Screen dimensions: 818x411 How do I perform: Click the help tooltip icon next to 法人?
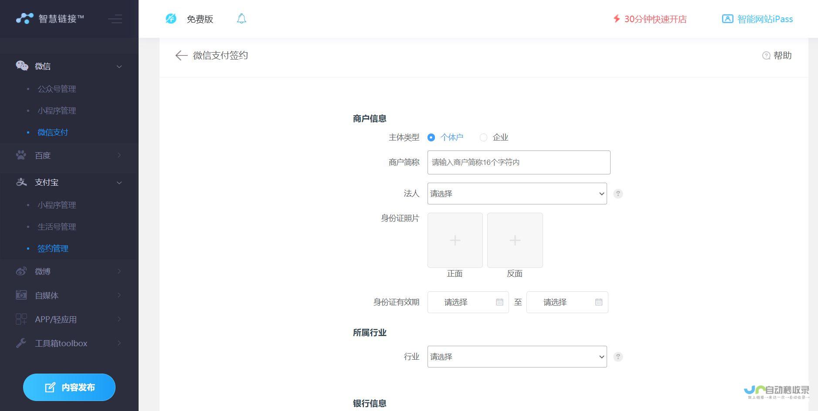[x=618, y=194]
